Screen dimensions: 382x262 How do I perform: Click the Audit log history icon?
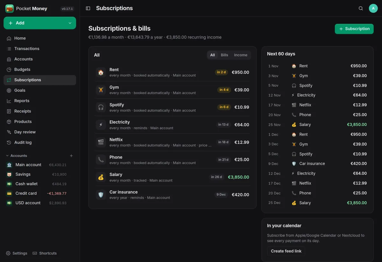click(9, 143)
